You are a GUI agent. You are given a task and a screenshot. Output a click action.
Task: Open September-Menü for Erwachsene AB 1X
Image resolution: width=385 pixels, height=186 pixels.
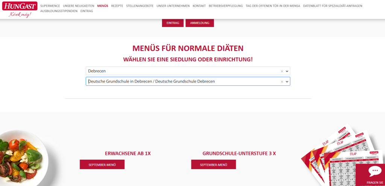102,165
